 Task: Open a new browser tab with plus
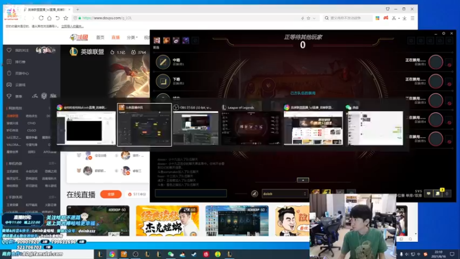78,9
